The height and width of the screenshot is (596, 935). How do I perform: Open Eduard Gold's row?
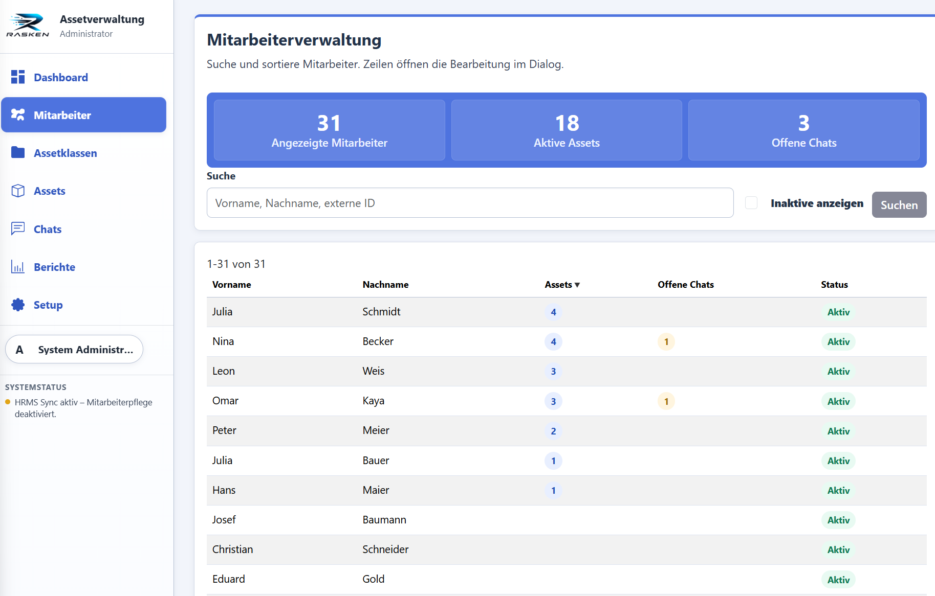click(x=567, y=579)
